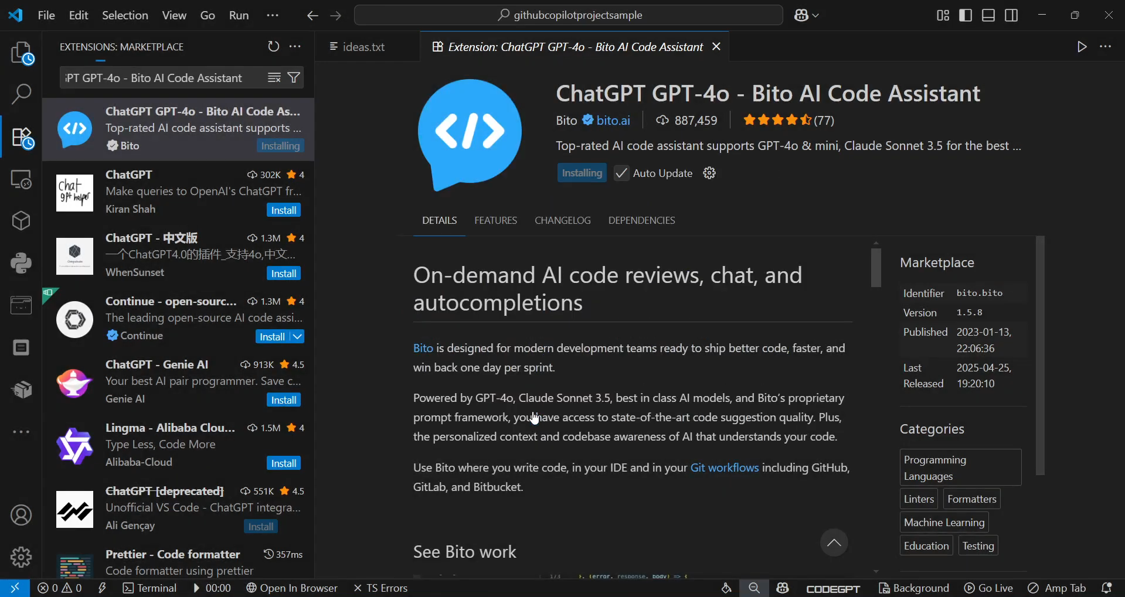Click Amp Tab in status bar

tap(1057, 588)
